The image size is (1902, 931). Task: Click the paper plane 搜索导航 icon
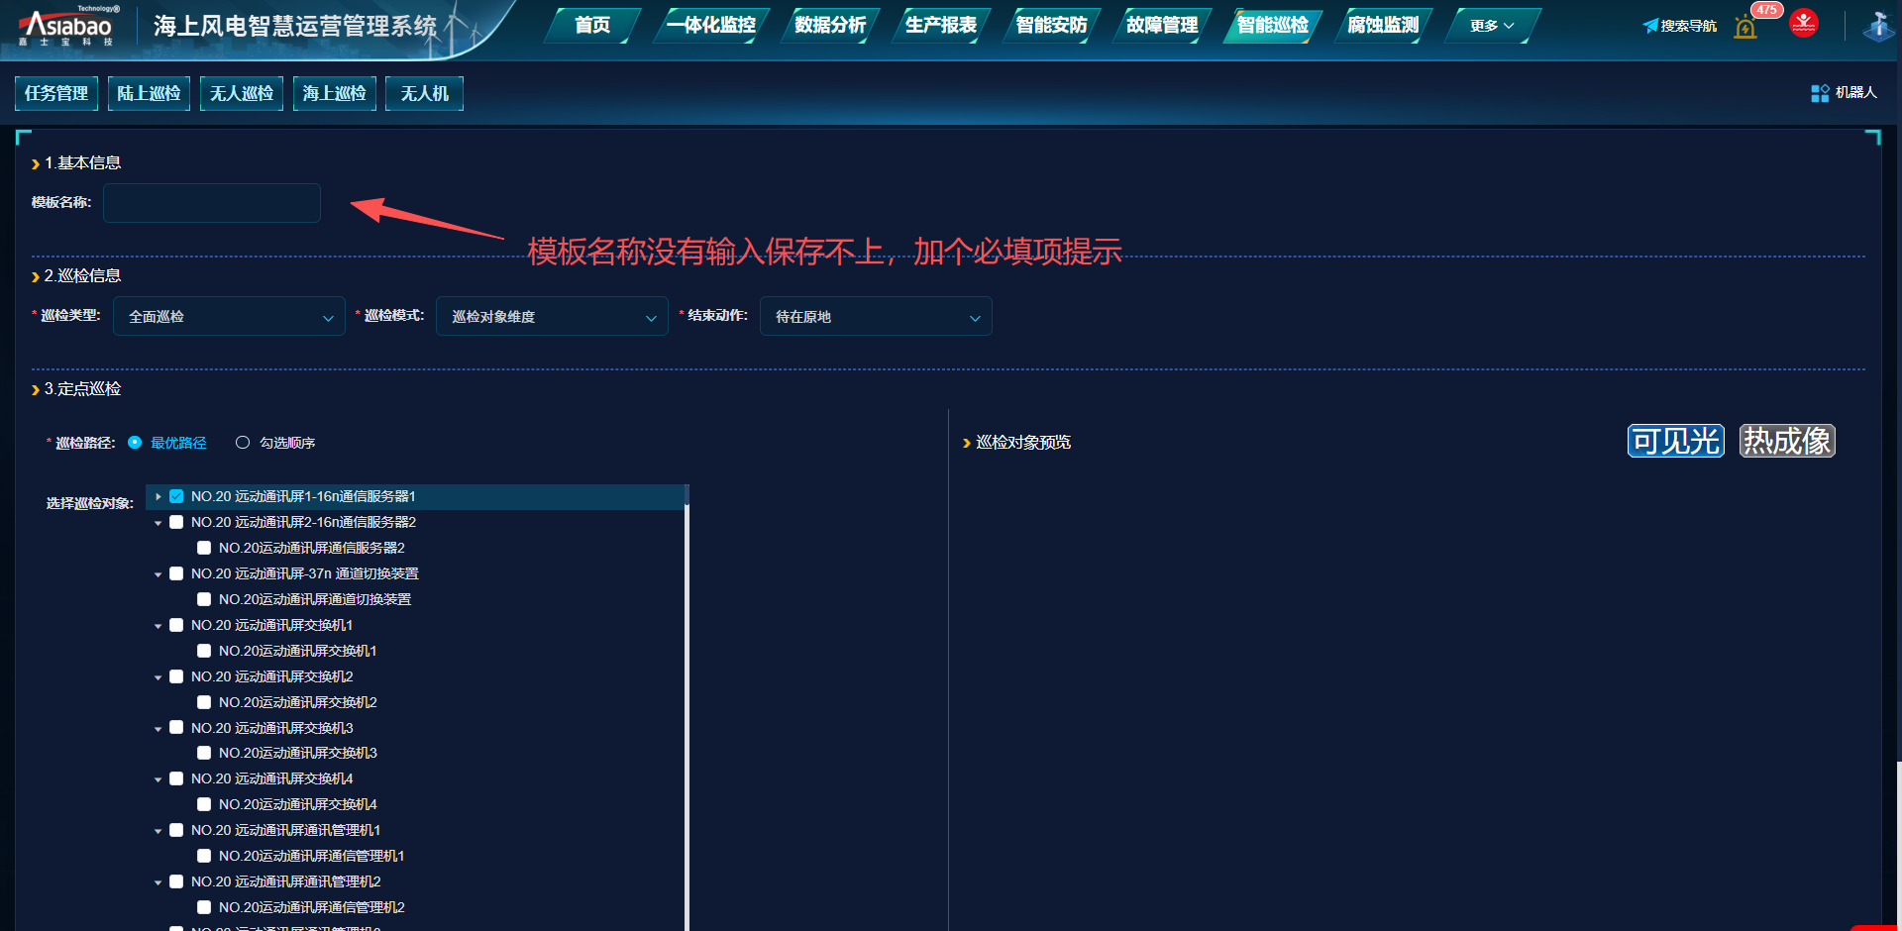[x=1650, y=26]
